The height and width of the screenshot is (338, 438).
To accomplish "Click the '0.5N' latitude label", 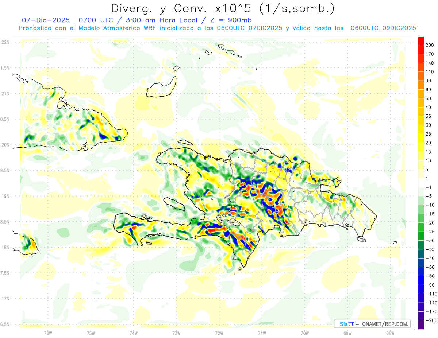I will [5, 119].
